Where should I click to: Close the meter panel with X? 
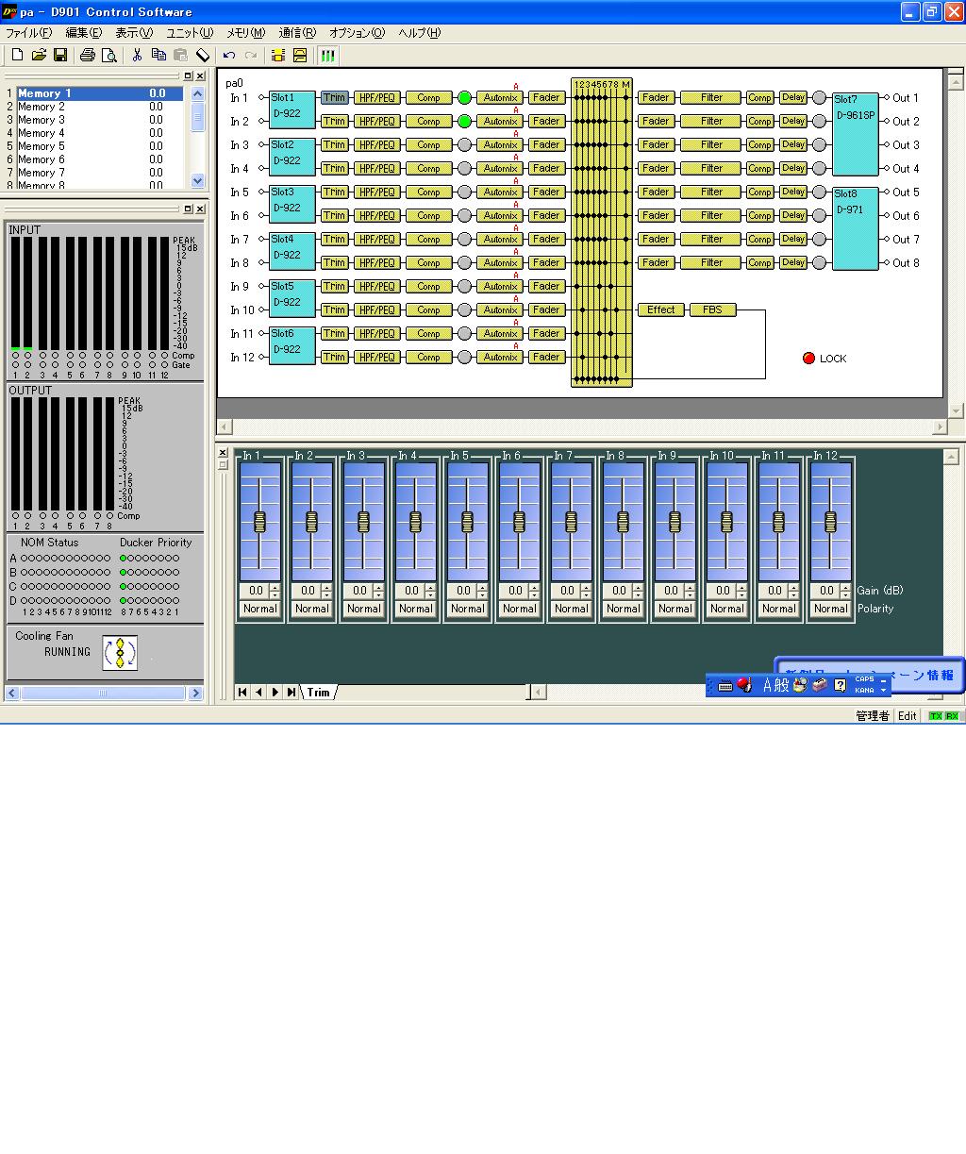[x=200, y=209]
